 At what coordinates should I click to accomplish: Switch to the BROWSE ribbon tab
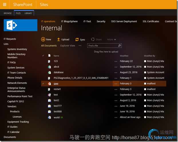point(8,13)
